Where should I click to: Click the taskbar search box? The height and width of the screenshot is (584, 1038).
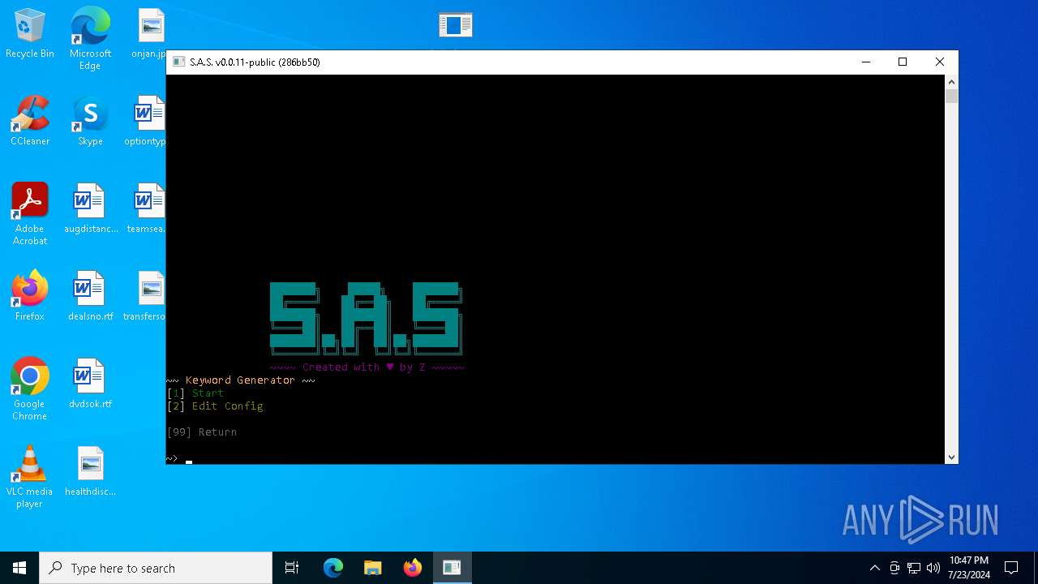(x=156, y=568)
